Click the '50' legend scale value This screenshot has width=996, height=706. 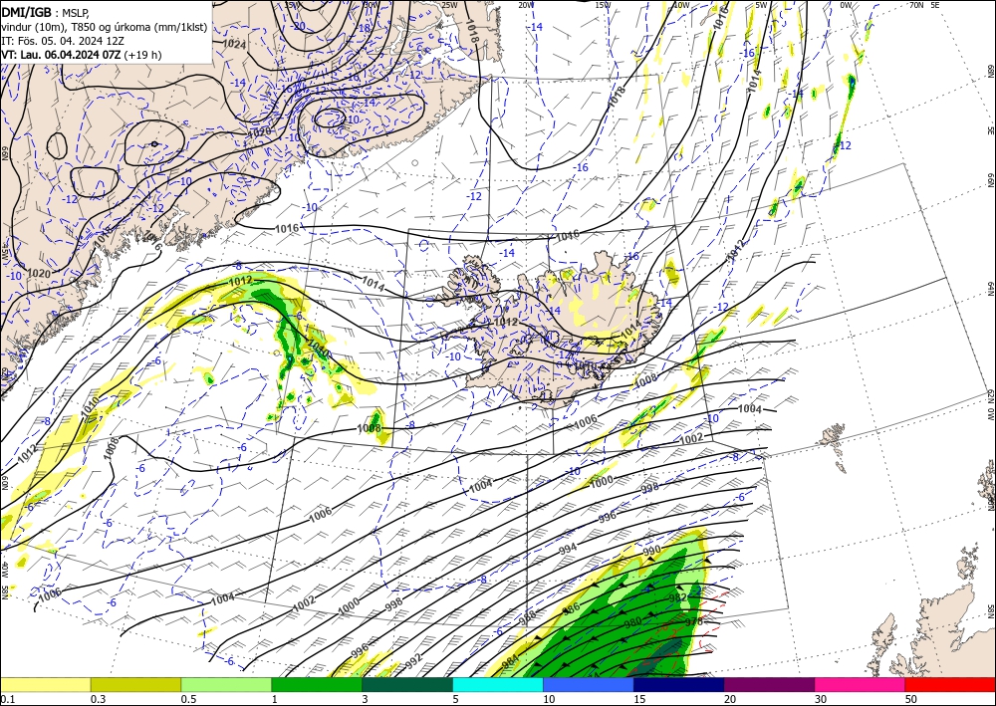(911, 699)
